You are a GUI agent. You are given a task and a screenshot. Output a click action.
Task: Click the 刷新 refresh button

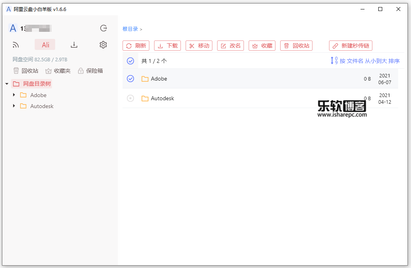[136, 46]
